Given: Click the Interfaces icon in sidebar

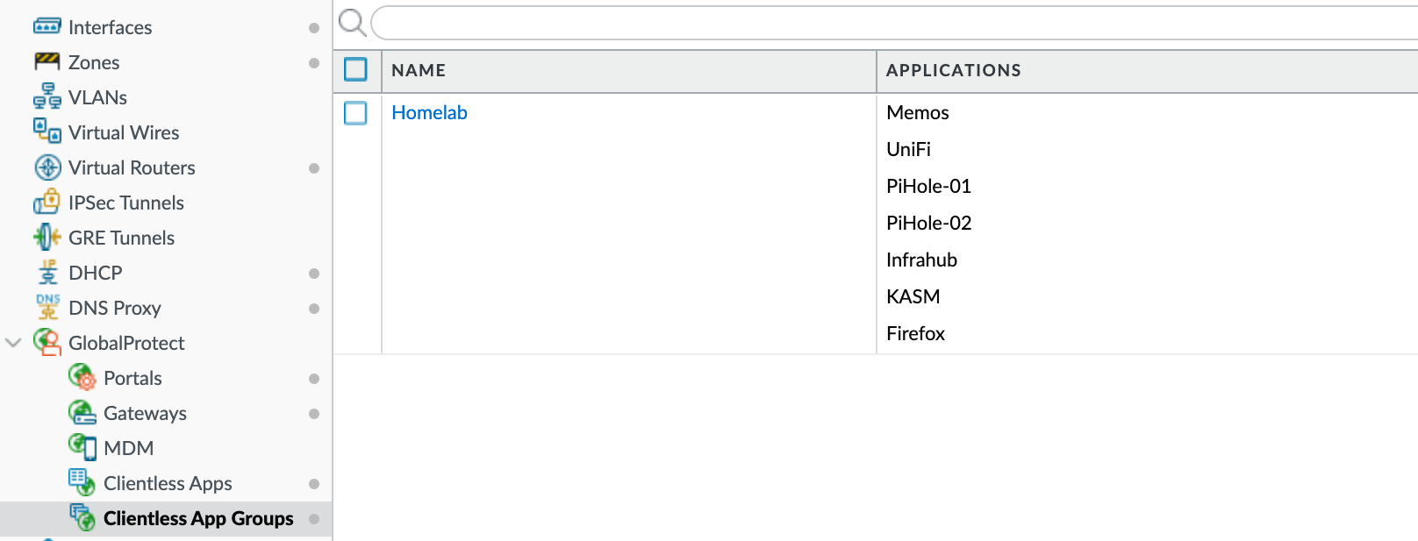Looking at the screenshot, I should coord(47,26).
